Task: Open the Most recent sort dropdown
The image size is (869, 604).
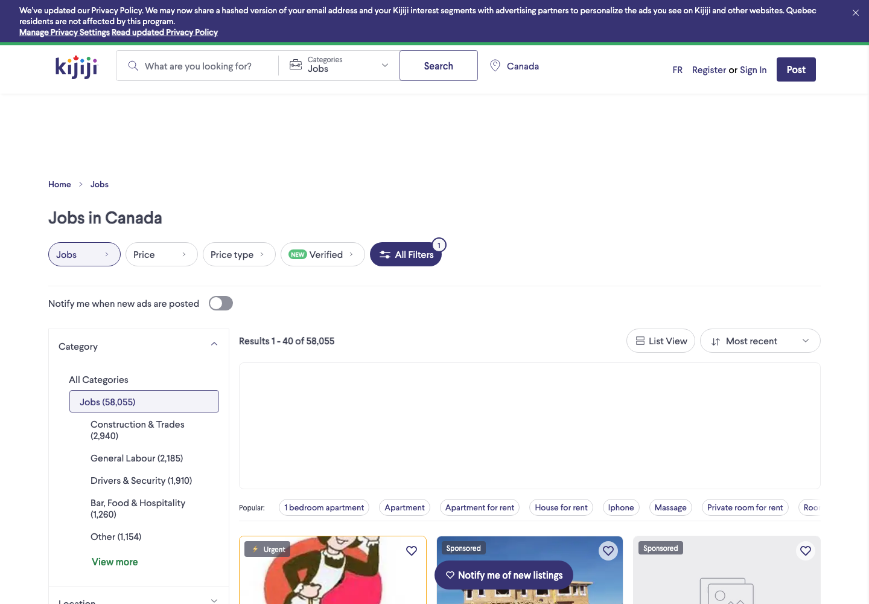Action: pos(760,341)
